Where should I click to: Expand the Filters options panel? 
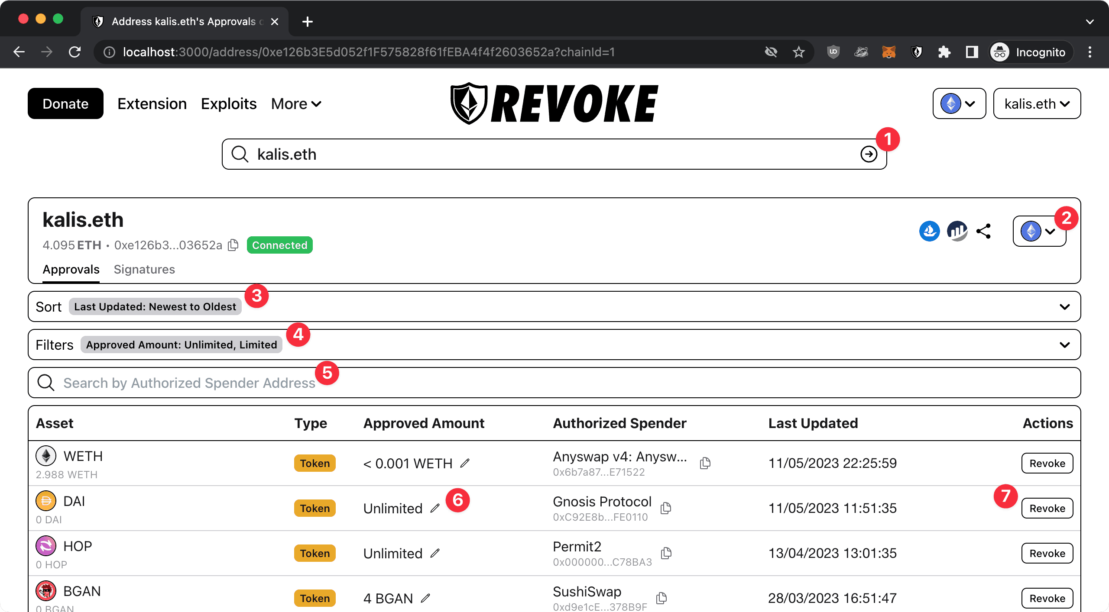pyautogui.click(x=1064, y=345)
